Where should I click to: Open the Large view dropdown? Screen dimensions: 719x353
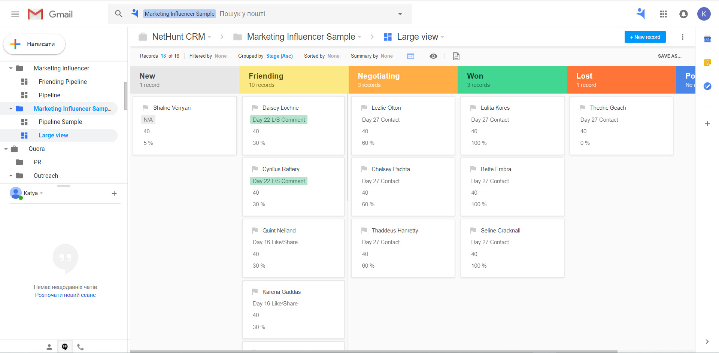pyautogui.click(x=443, y=37)
